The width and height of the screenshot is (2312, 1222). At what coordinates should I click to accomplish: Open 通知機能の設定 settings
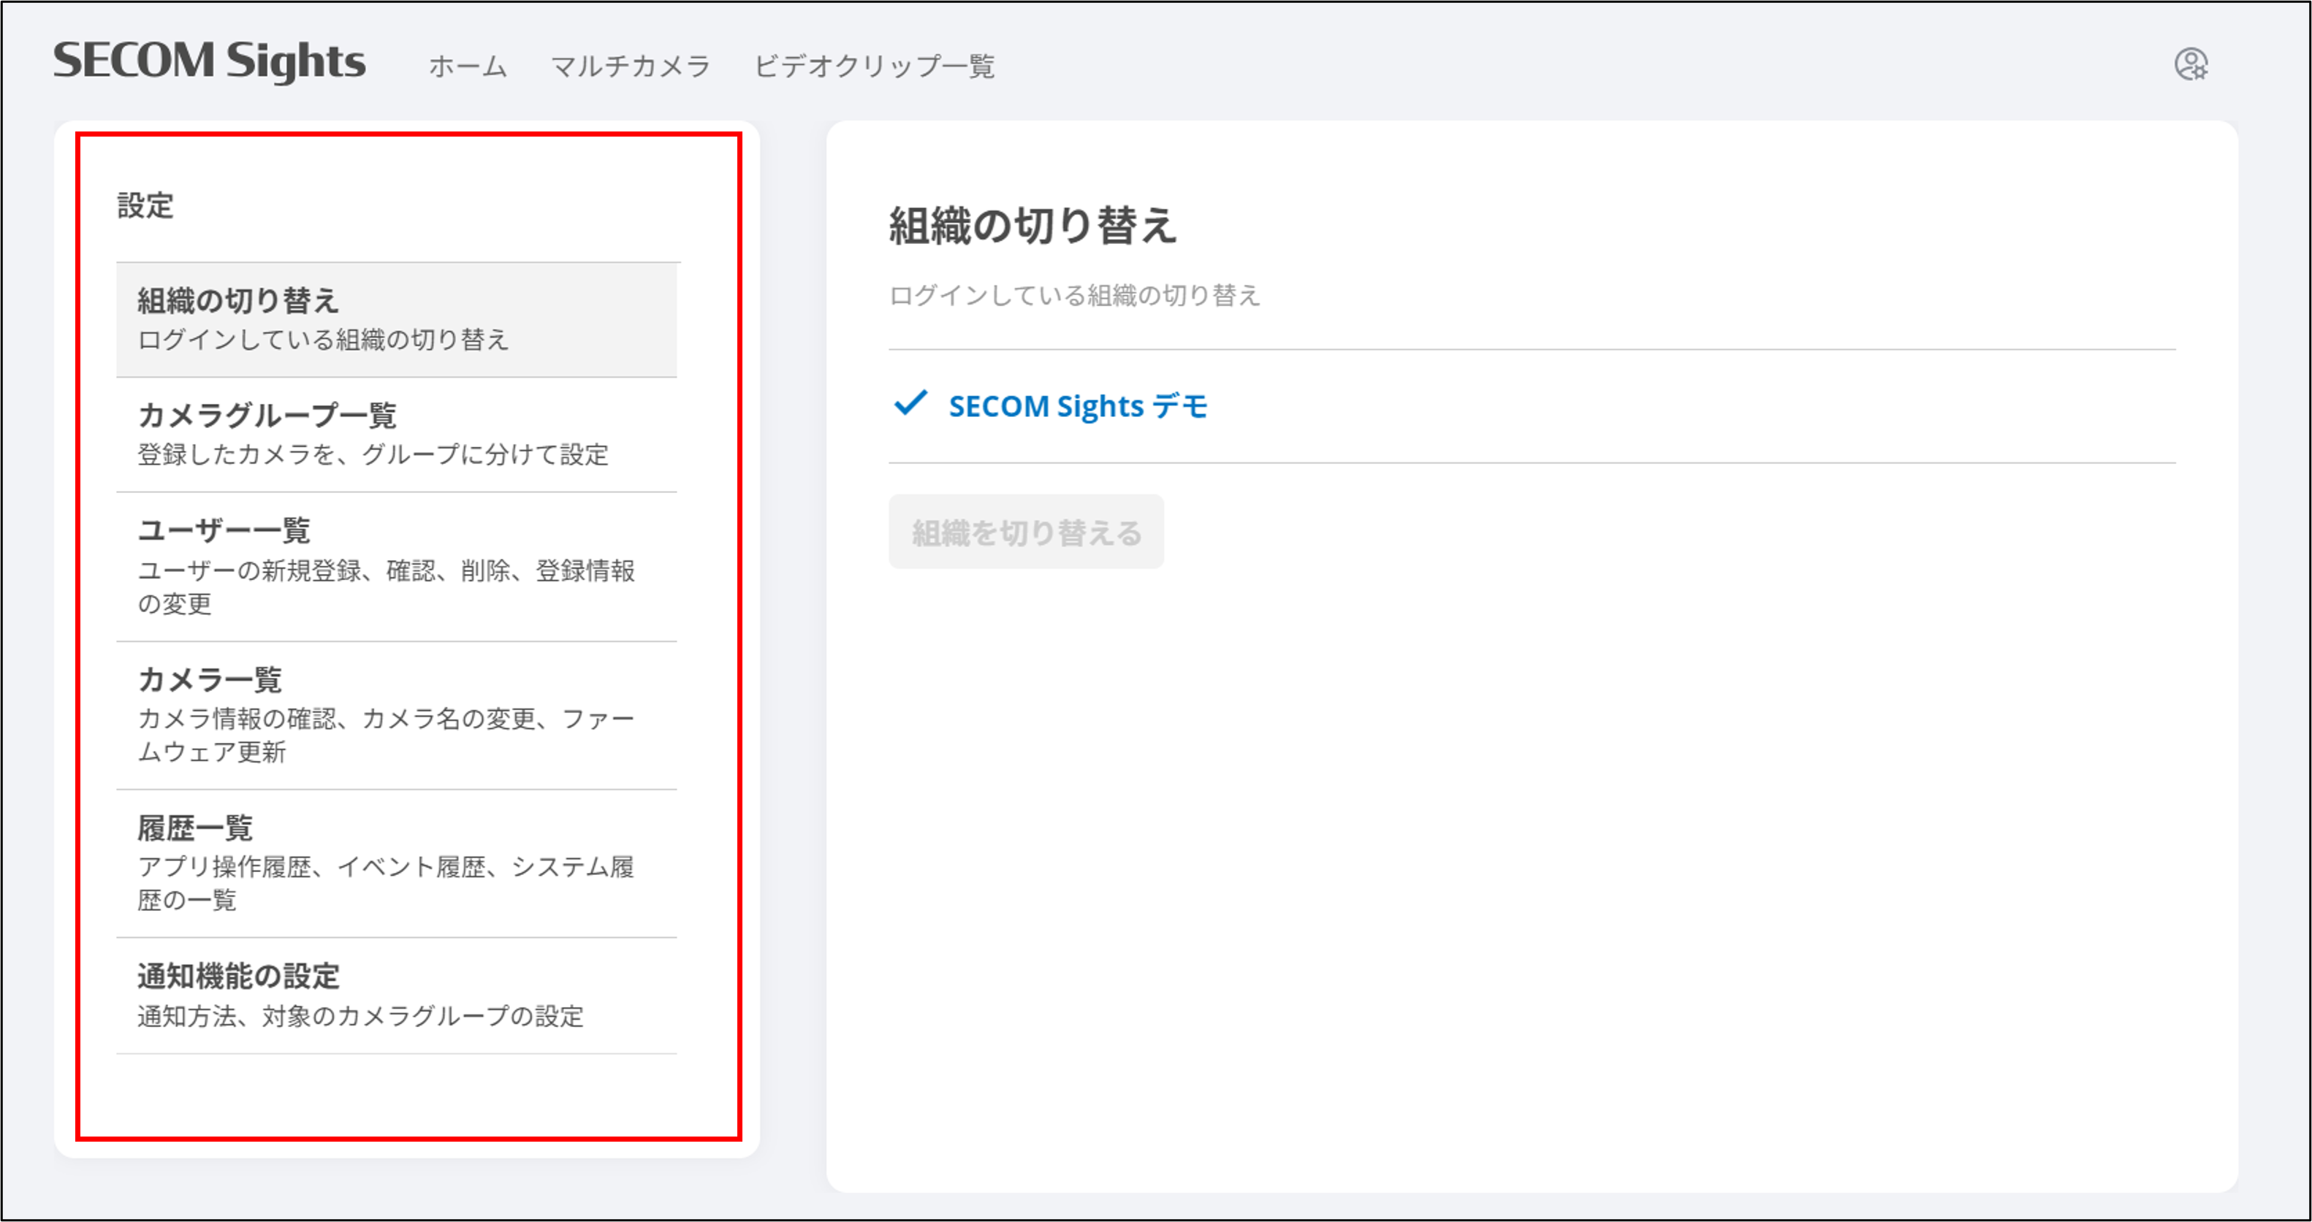tap(397, 996)
